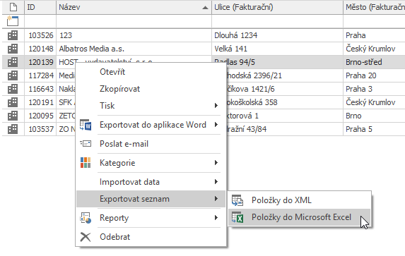Expand the Exportovat seznam submenu arrow

pos(216,199)
